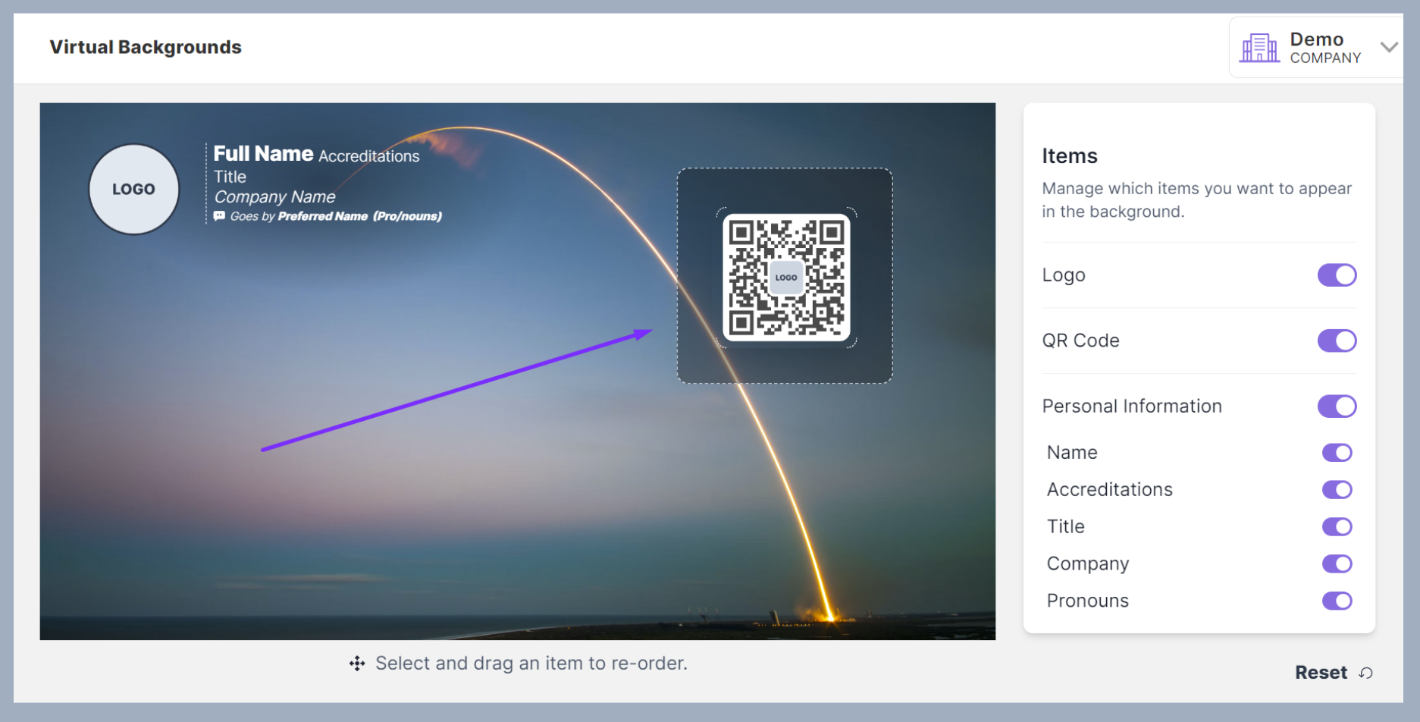Click the Reset button text
This screenshot has width=1420, height=722.
coord(1321,673)
